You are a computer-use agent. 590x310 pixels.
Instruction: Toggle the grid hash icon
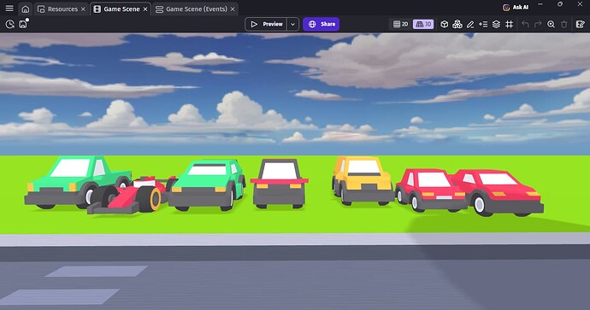point(509,25)
